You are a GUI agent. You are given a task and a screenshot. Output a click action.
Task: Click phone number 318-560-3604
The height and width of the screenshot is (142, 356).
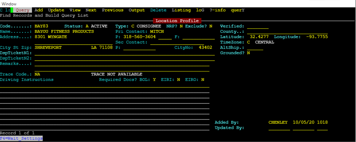tap(139, 37)
